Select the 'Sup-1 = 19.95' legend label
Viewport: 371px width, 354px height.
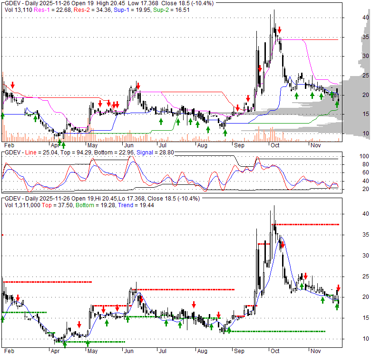[x=132, y=10]
